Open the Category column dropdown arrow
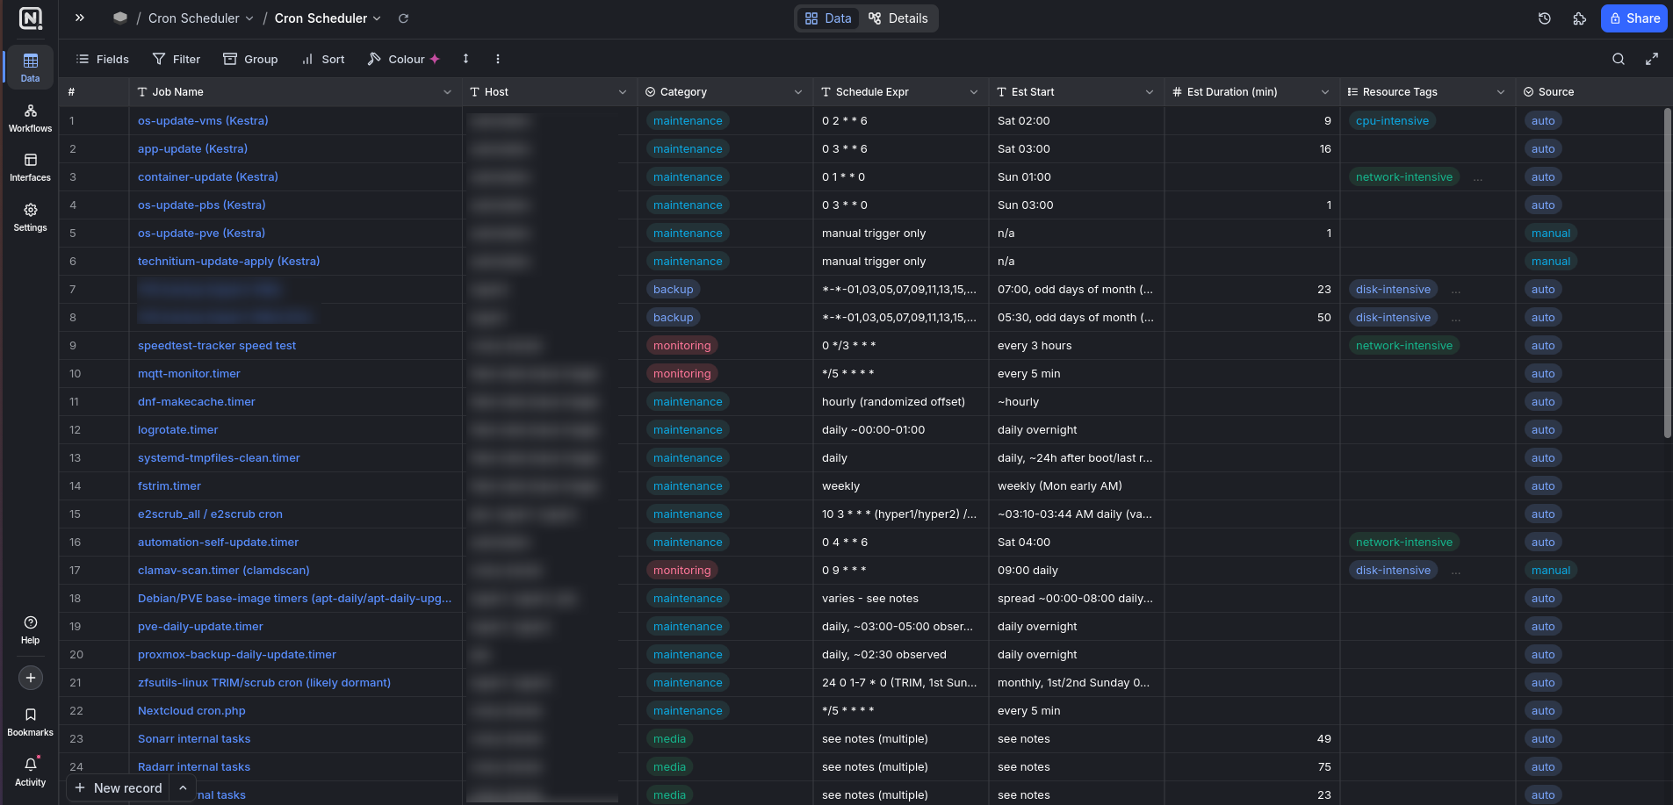 (798, 92)
